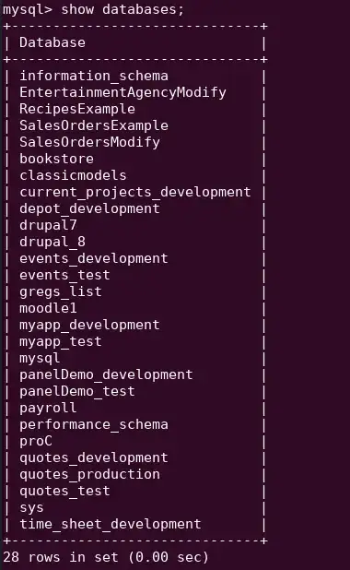Image resolution: width=350 pixels, height=570 pixels.
Task: Click the RecipesExample entry
Action: point(77,109)
